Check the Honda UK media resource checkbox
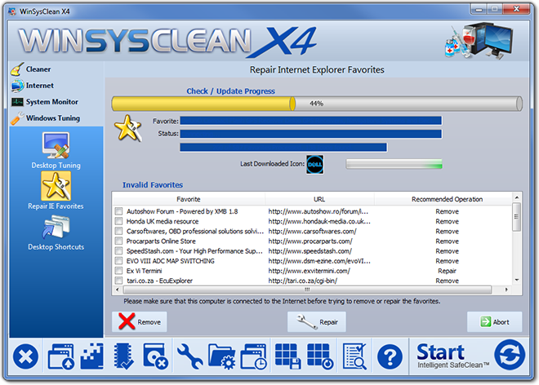 (118, 221)
